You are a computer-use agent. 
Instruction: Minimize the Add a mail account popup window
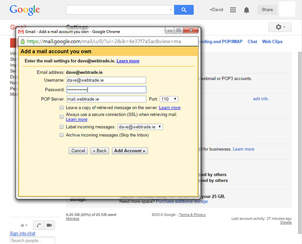coord(170,30)
